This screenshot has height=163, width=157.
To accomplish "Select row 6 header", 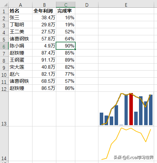I will point(4,46).
